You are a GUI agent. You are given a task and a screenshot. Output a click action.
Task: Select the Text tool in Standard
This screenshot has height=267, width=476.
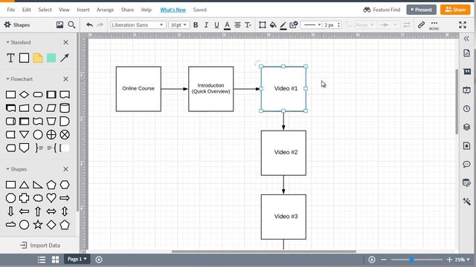click(10, 58)
